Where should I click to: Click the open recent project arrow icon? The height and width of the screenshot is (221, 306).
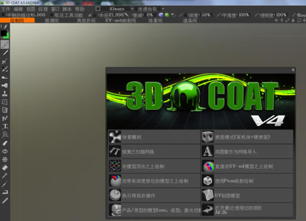[208, 210]
